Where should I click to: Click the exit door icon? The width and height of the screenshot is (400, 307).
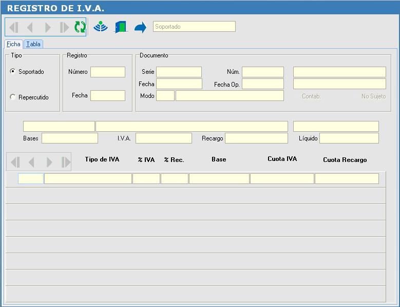(121, 27)
